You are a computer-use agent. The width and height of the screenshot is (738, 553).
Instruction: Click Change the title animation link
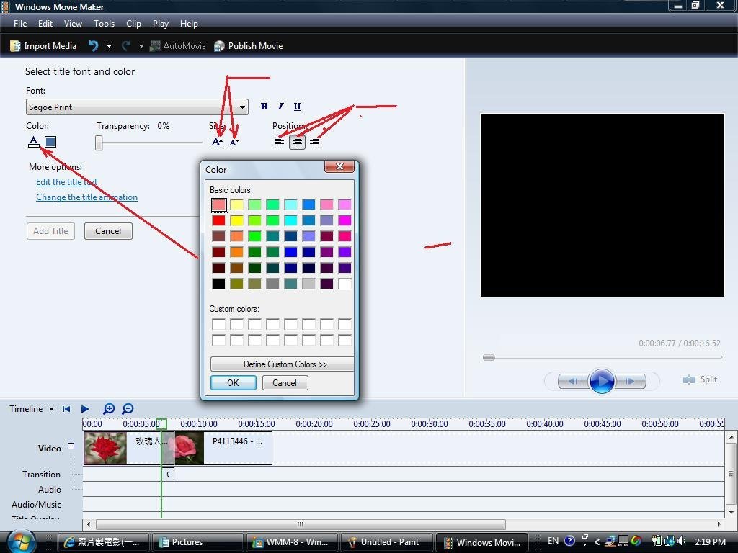pyautogui.click(x=87, y=197)
